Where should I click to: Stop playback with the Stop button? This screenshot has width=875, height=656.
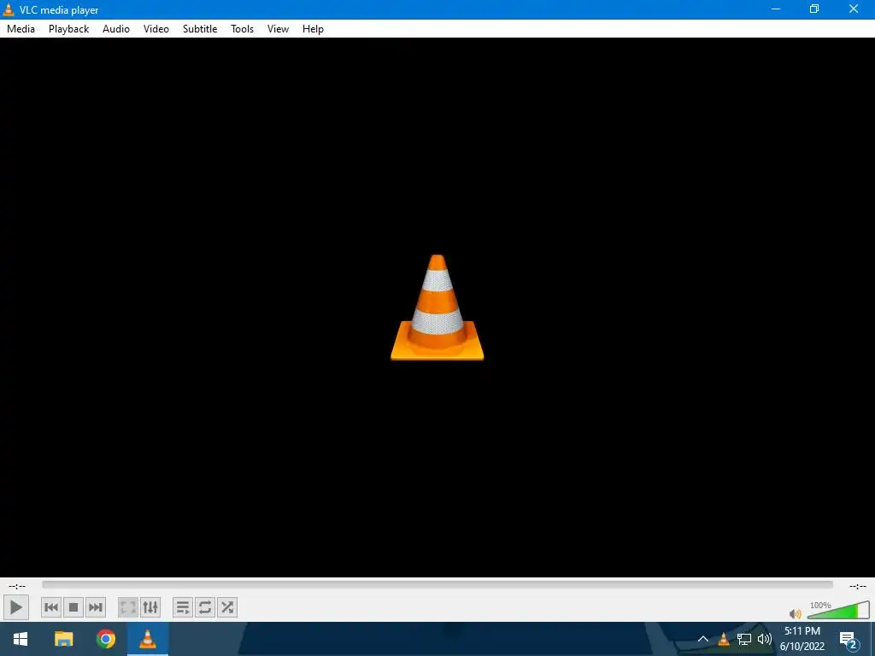73,607
